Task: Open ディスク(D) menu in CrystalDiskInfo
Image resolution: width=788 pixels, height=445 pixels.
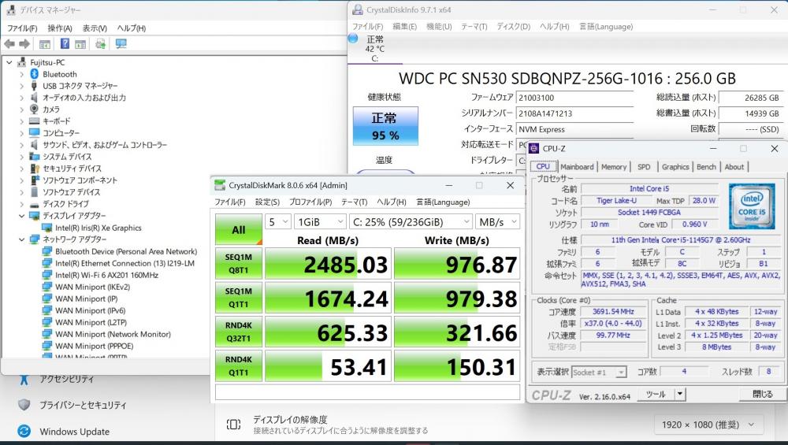Action: tap(513, 27)
